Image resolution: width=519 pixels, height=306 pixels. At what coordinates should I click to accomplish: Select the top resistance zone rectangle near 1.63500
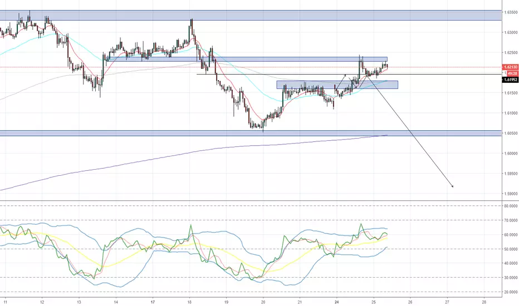pyautogui.click(x=251, y=15)
